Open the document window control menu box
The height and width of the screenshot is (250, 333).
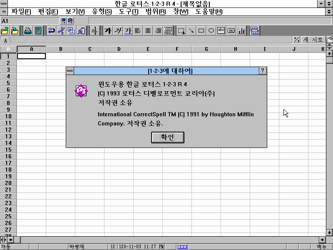click(4, 12)
